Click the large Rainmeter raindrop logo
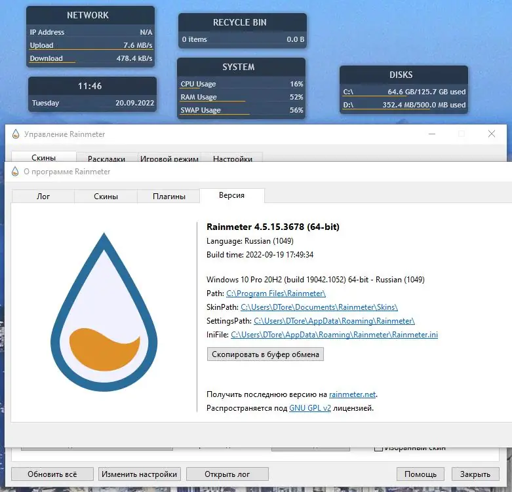Screen dimensions: 512x492 pos(104,312)
